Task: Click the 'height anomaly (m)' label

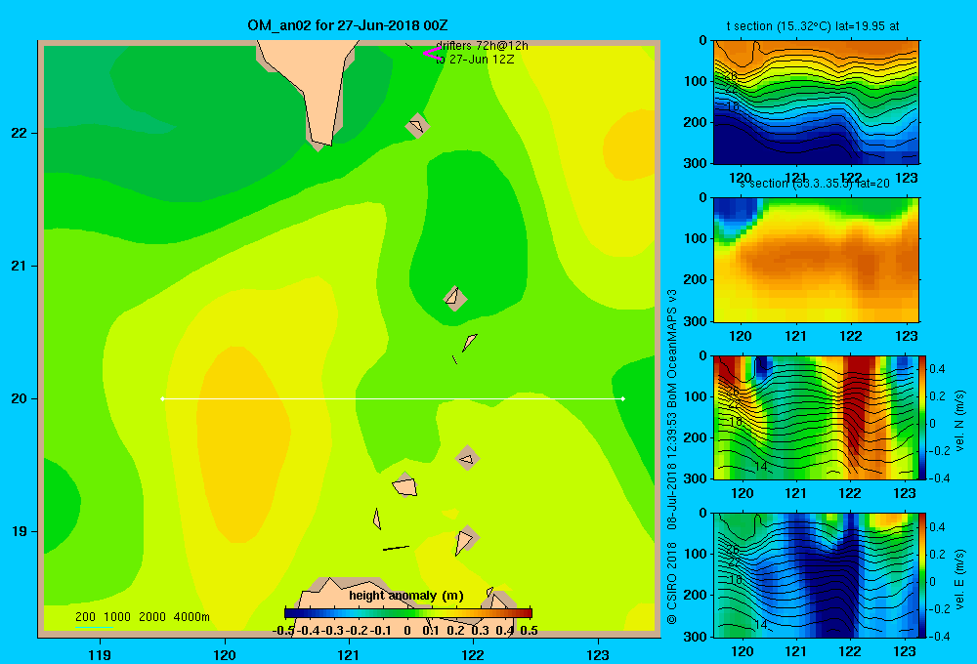Action: (406, 596)
